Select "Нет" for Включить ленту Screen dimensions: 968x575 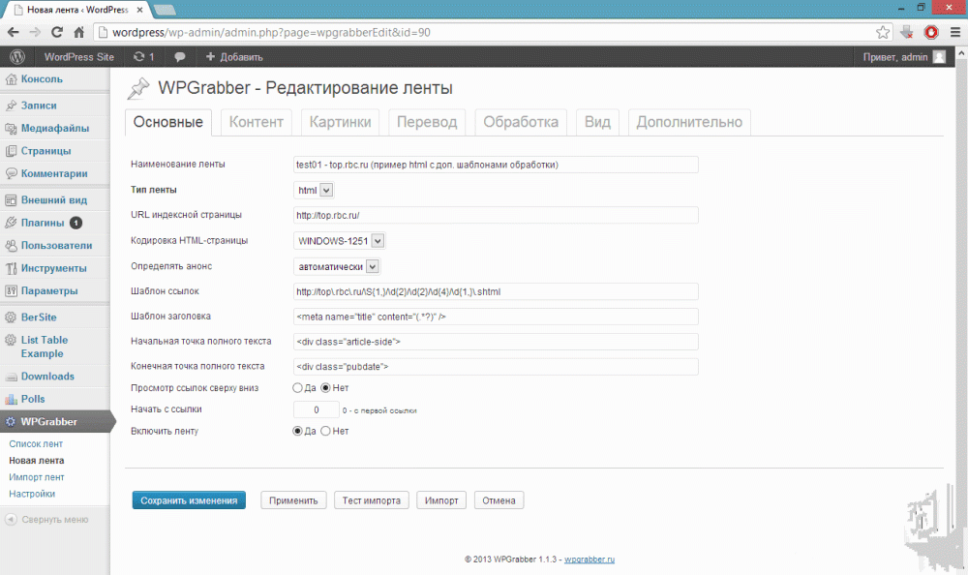coord(325,431)
